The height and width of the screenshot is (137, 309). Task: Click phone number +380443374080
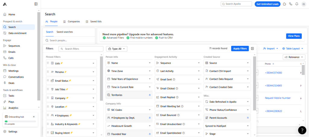273,73
